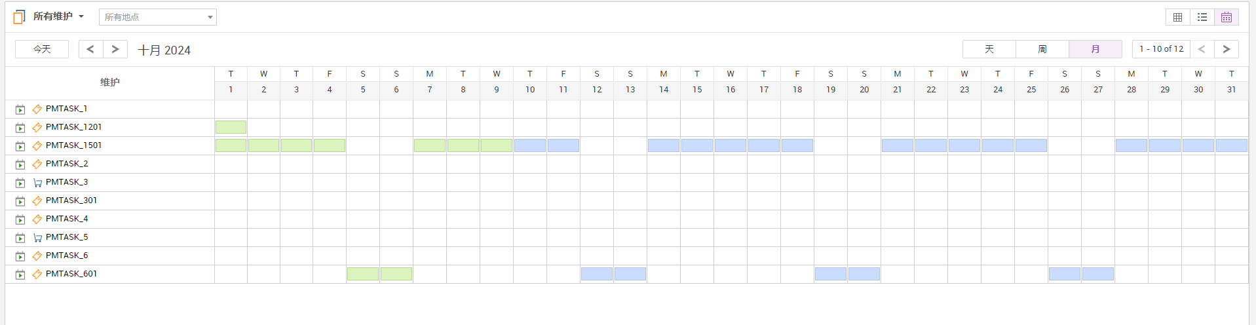Viewport: 1256px width, 325px height.
Task: Select the 月 (month) view tab
Action: coord(1095,49)
